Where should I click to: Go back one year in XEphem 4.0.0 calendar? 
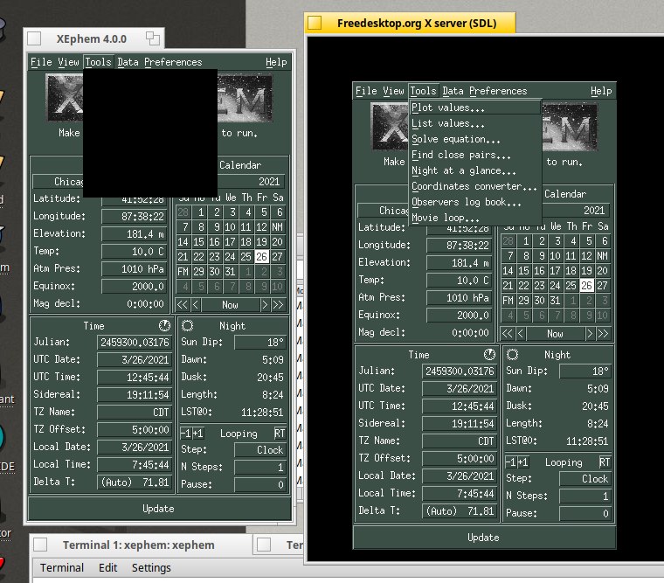pos(182,305)
